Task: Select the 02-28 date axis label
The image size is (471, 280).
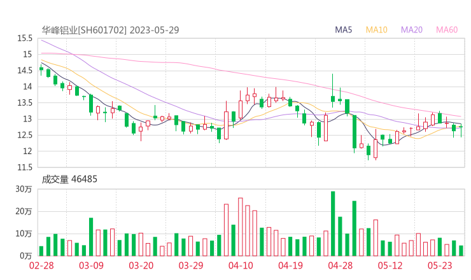Action: 41,266
